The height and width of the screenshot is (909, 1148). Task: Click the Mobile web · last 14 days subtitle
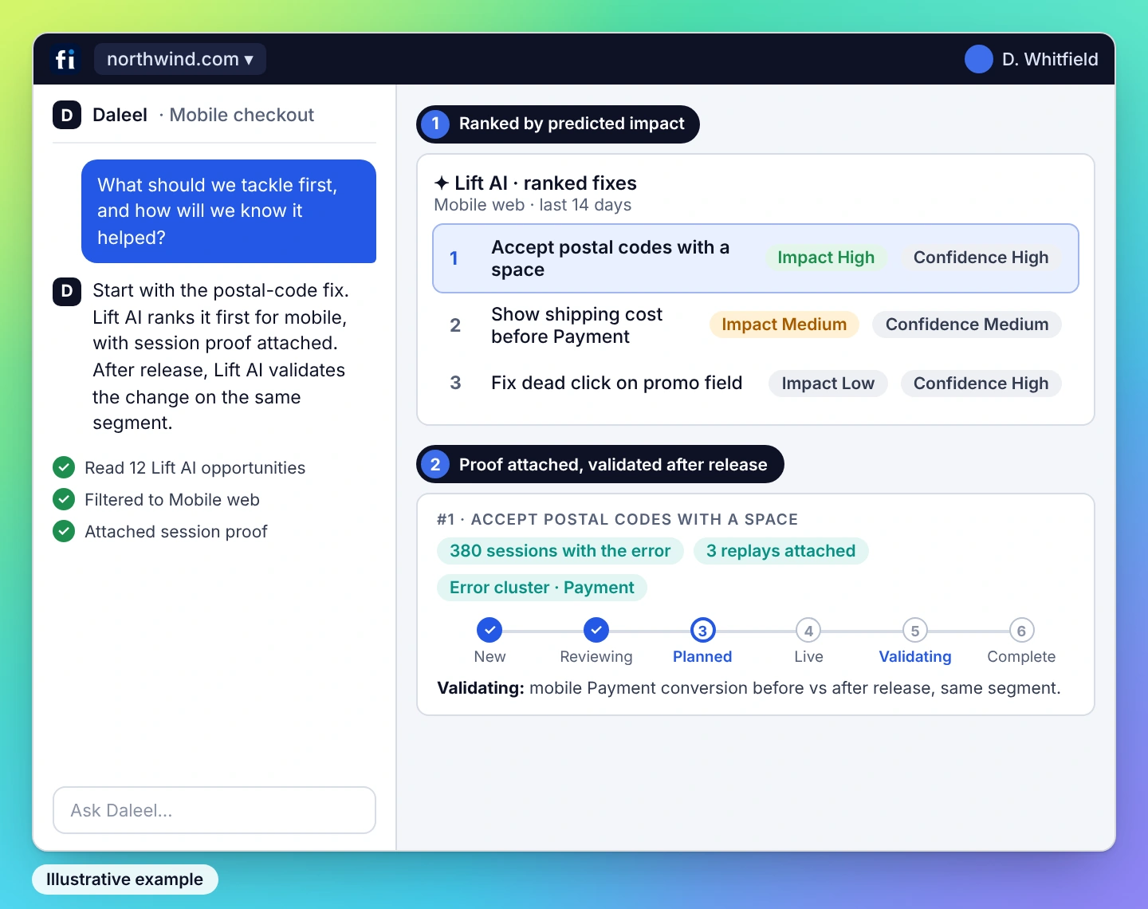tap(533, 205)
